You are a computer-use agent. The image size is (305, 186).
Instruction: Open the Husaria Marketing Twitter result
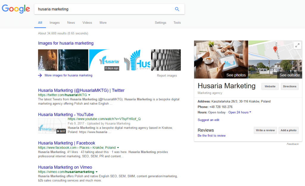click(x=81, y=90)
